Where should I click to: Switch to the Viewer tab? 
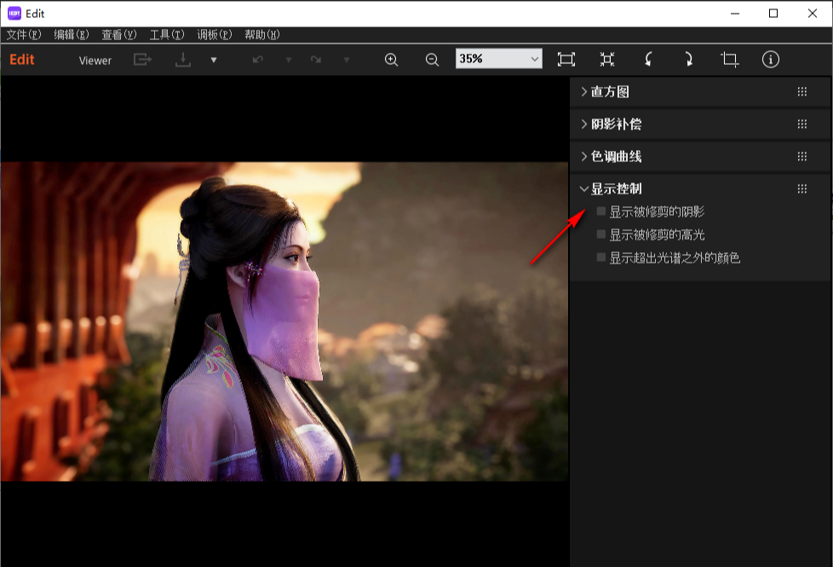click(95, 60)
